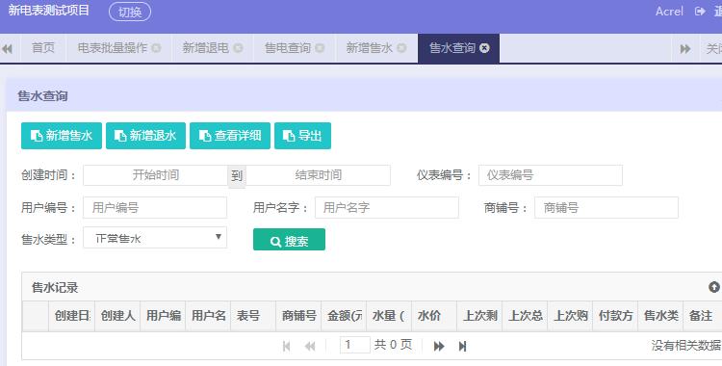
Task: Click the 开始时间 start date field
Action: tap(156, 175)
